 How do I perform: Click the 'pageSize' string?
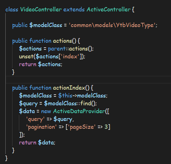pos(82,127)
